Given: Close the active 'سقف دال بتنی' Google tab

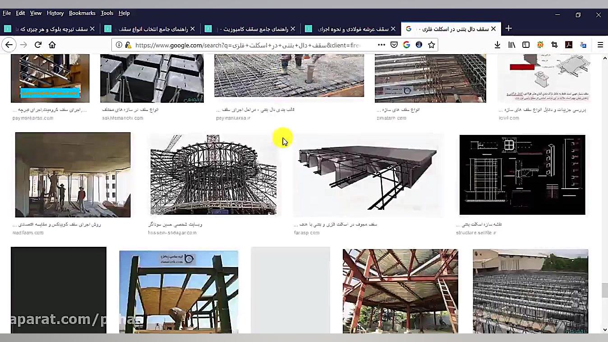Looking at the screenshot, I should (493, 28).
